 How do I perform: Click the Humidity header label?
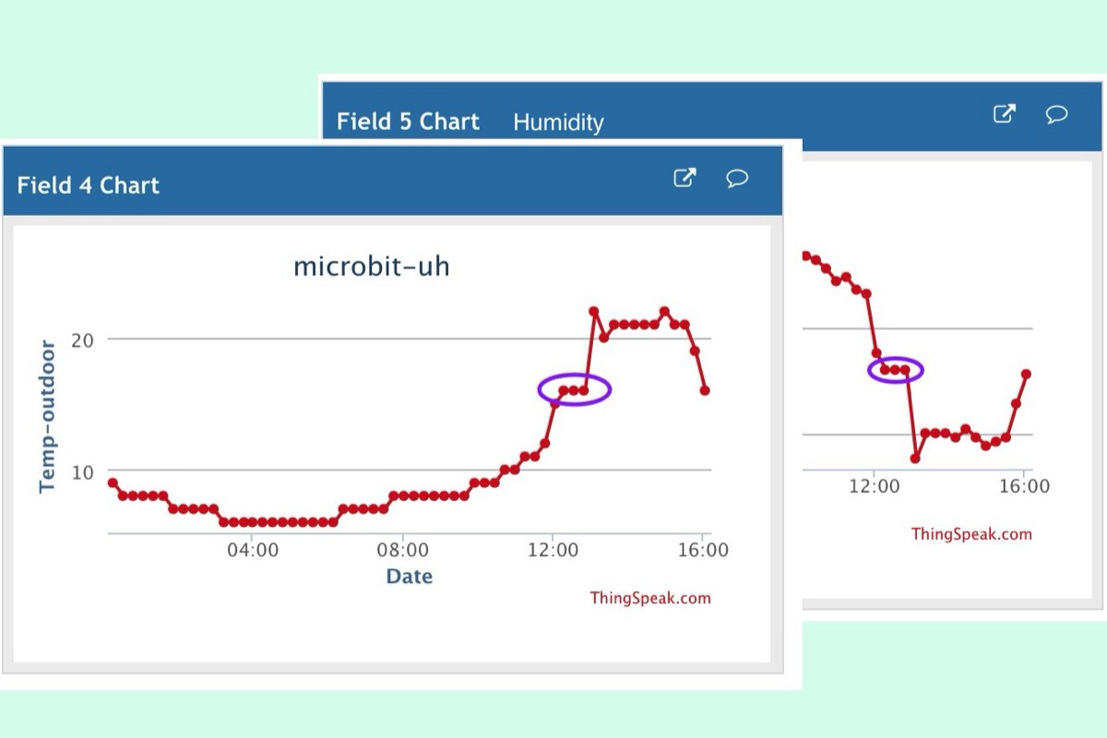pos(558,123)
